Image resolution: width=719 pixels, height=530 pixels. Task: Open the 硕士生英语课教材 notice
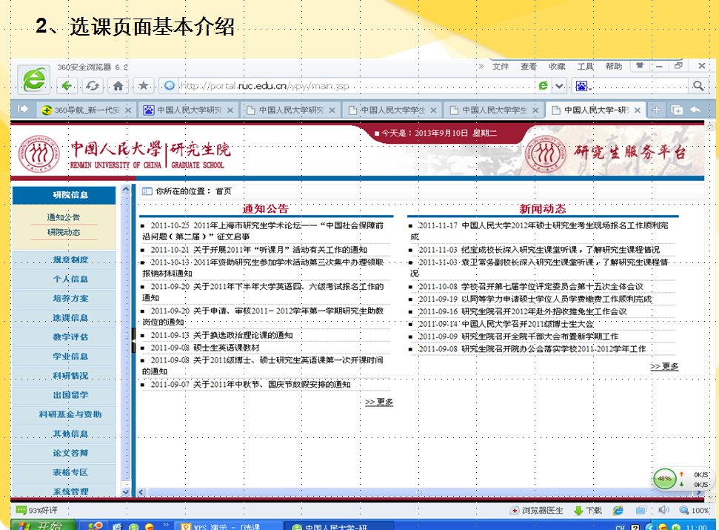point(226,348)
